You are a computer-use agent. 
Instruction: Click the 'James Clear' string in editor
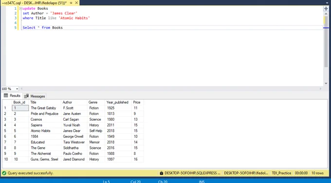click(x=64, y=13)
